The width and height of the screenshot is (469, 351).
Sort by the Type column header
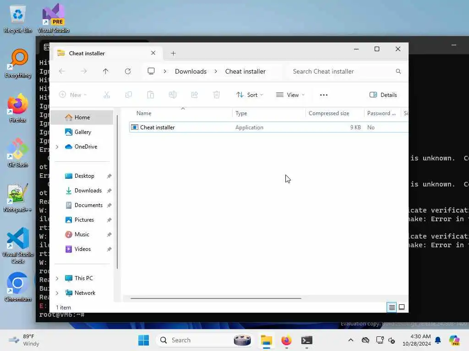click(269, 113)
